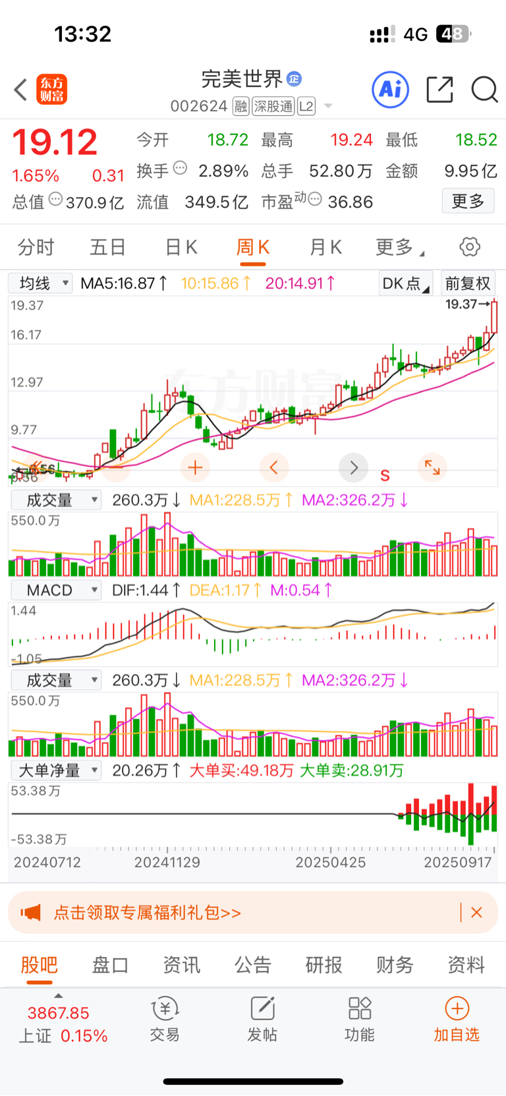Tap the orange plus zoom-in chart button
Screen dimensions: 506x1096
[x=195, y=468]
